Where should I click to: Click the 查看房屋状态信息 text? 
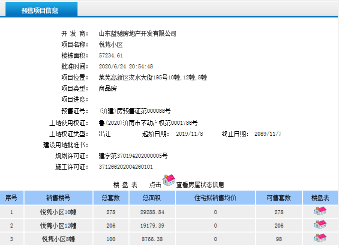(200, 184)
